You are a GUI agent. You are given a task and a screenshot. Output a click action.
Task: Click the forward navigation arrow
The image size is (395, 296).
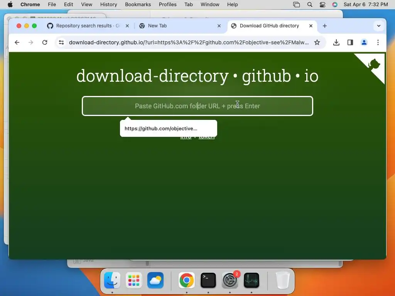click(x=31, y=42)
